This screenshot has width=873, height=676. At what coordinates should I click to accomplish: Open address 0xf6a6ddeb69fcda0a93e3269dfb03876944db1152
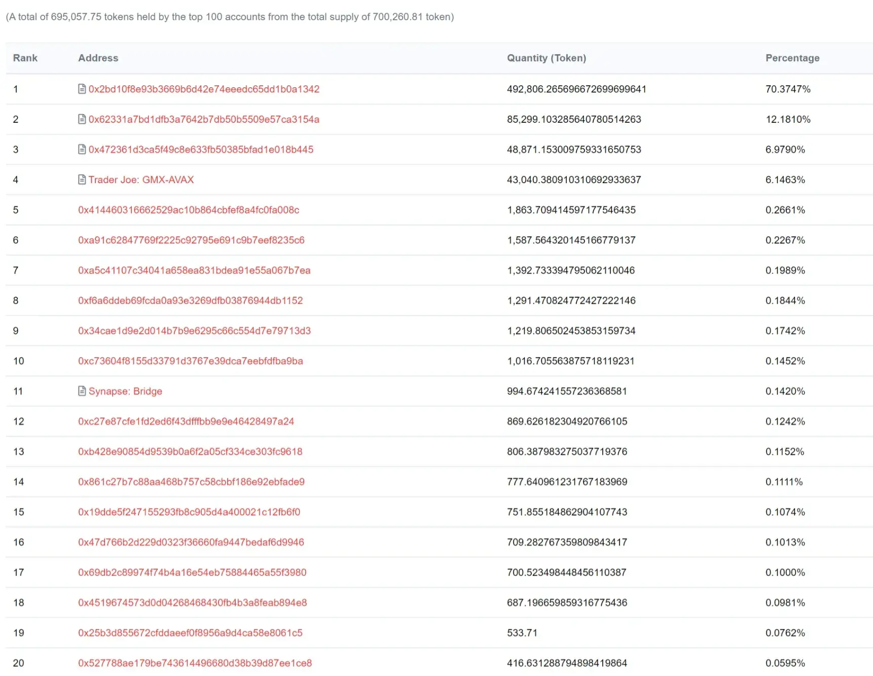[x=190, y=300]
